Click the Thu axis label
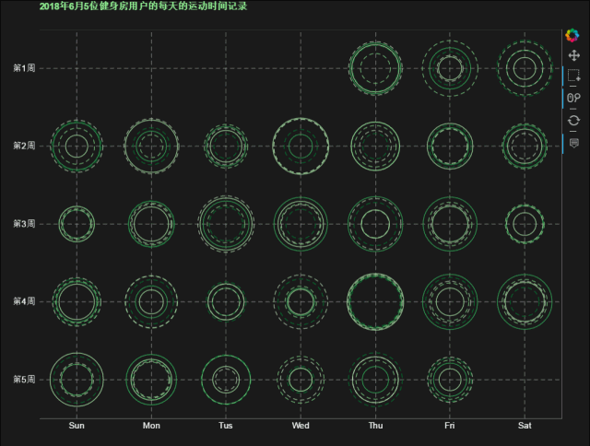 (x=375, y=426)
